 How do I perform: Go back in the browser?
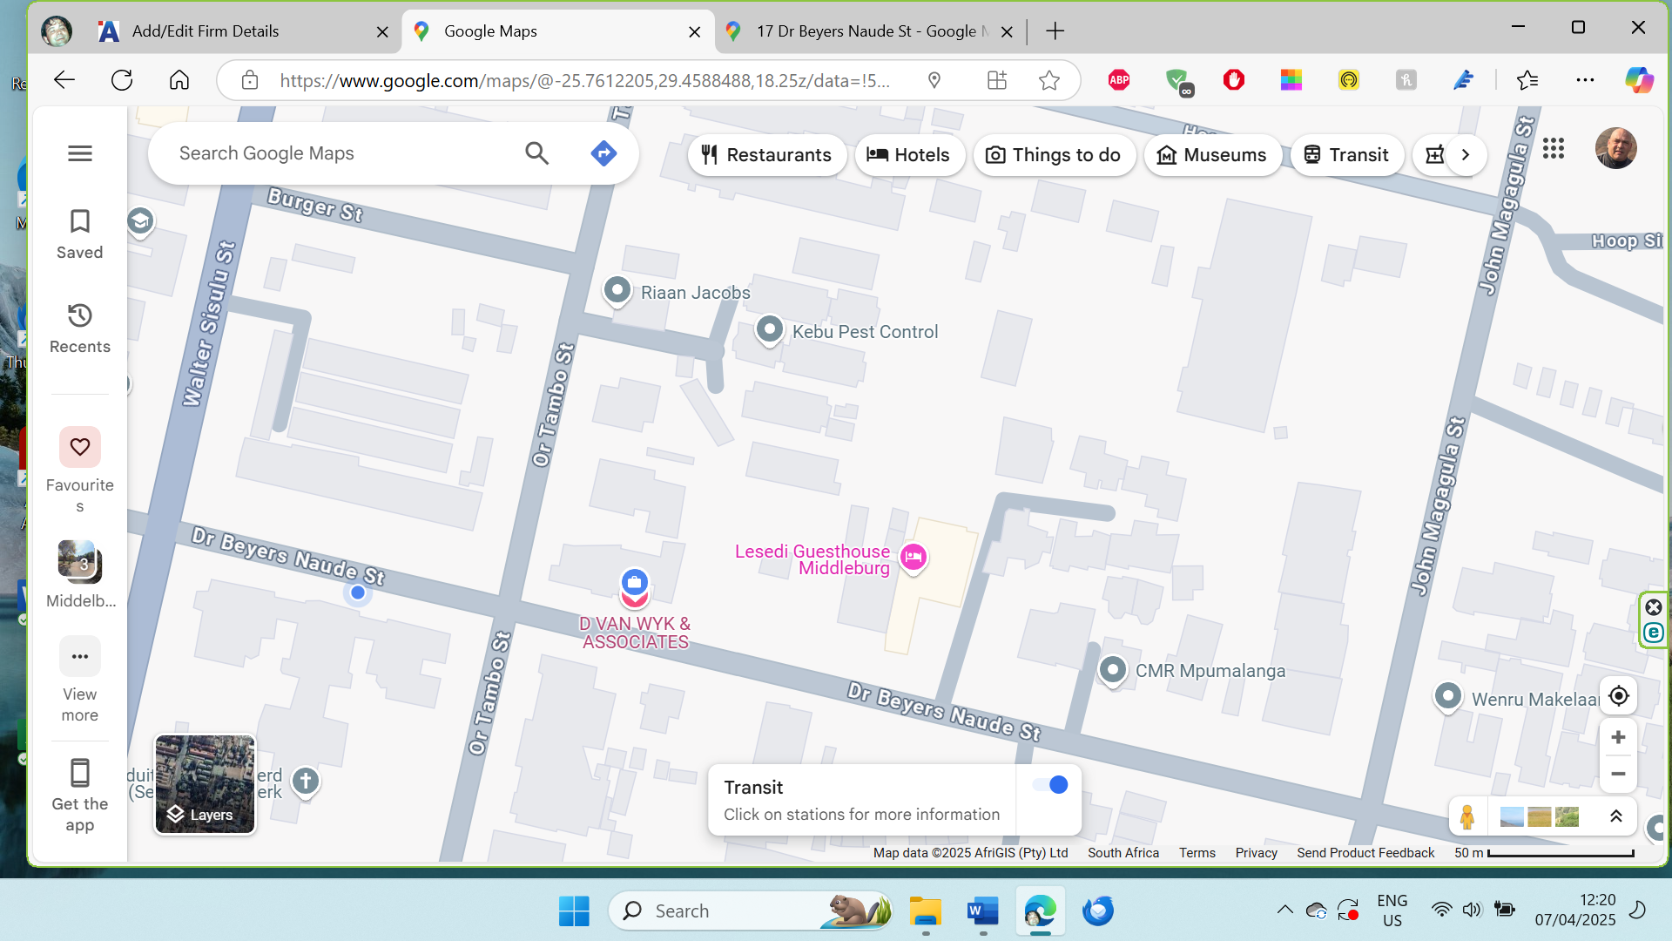(x=64, y=80)
